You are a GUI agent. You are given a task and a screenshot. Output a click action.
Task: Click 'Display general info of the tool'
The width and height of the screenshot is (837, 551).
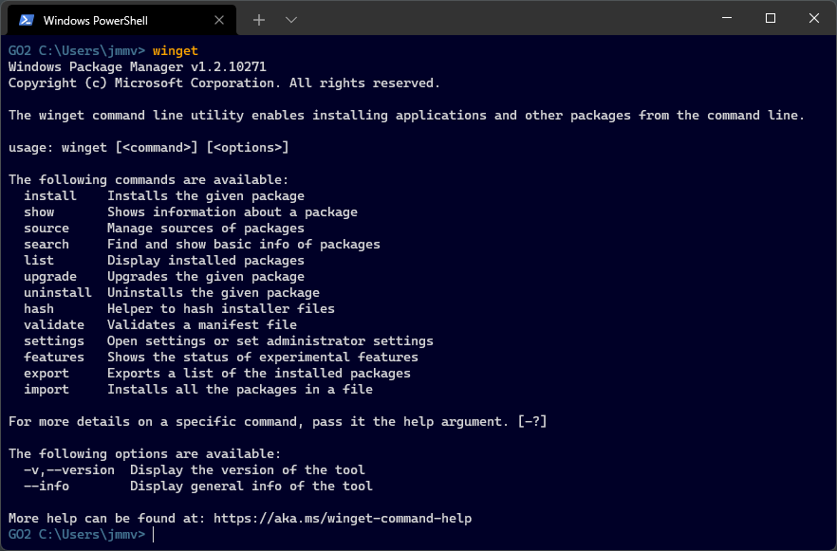(x=251, y=486)
